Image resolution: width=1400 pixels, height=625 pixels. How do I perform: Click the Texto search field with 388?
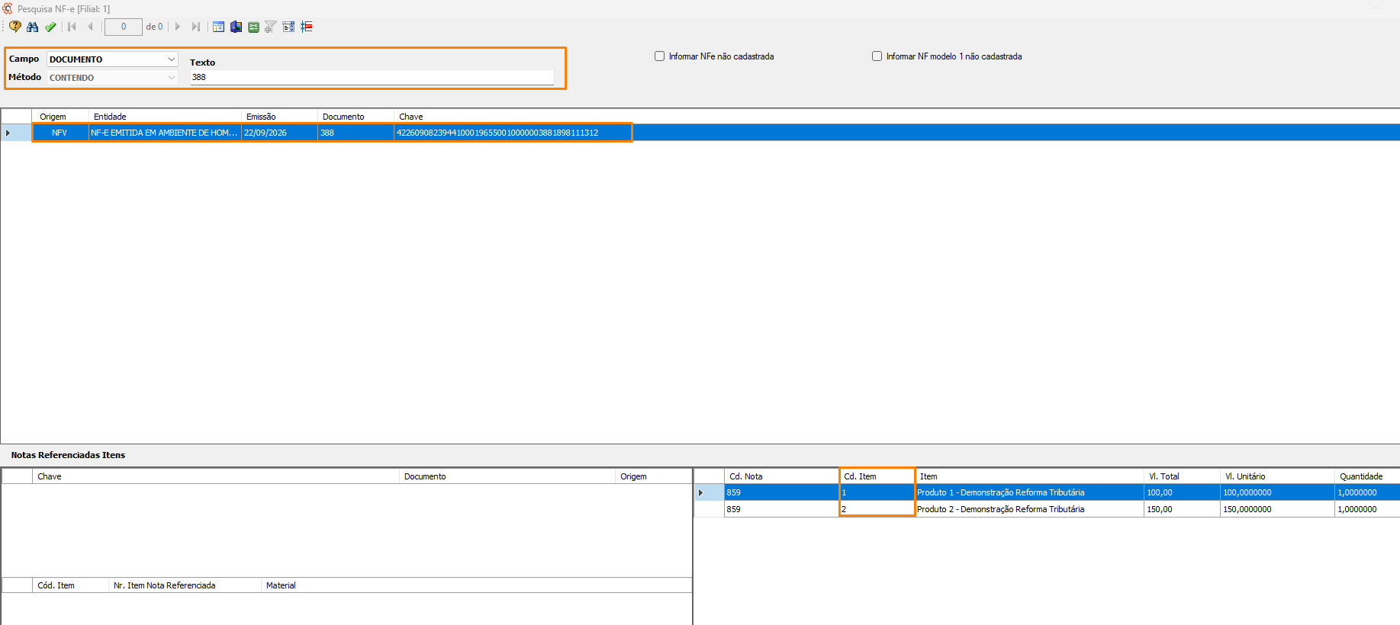coord(372,77)
